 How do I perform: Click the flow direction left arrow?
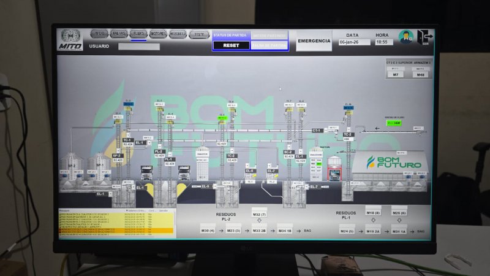(377, 128)
